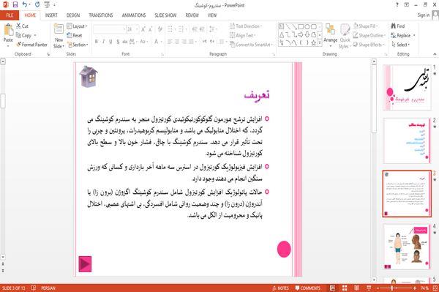439x292 pixels.
Task: Open the Layout dropdown
Action: click(x=77, y=26)
